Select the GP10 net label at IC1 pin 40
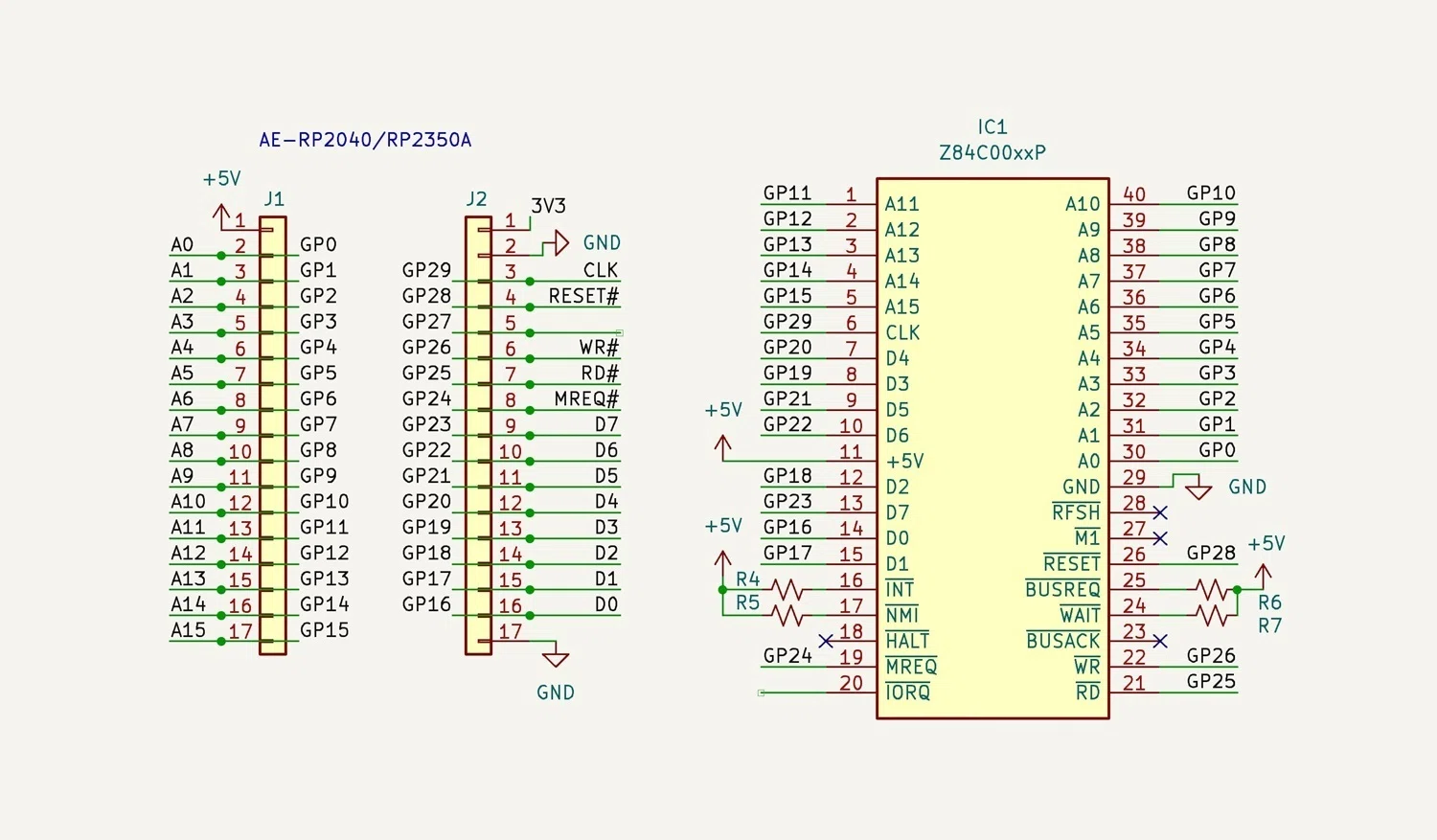The height and width of the screenshot is (840, 1437). [x=1211, y=193]
